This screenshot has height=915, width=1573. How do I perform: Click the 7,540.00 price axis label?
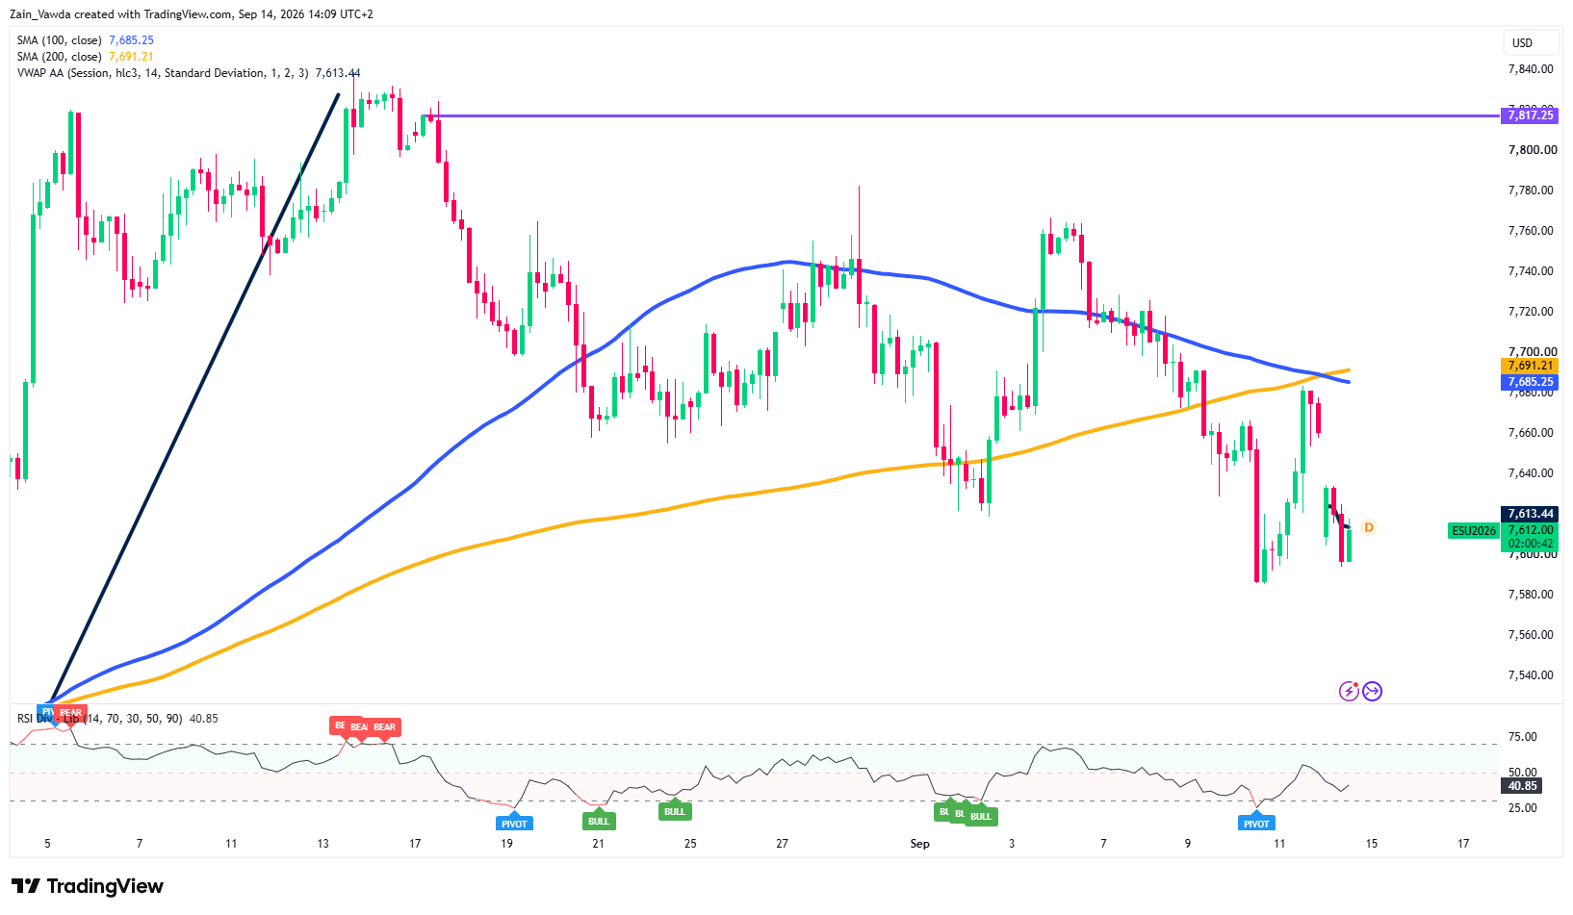pos(1531,675)
